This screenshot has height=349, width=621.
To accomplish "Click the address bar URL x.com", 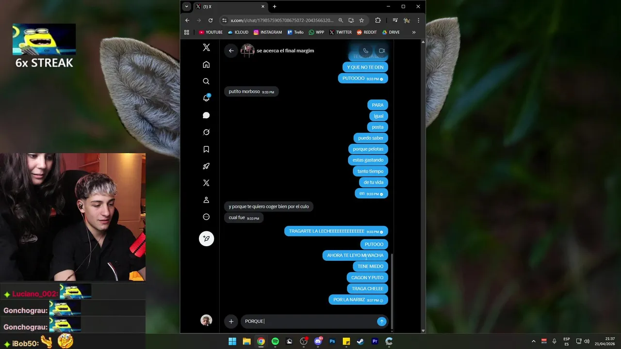I will (282, 20).
